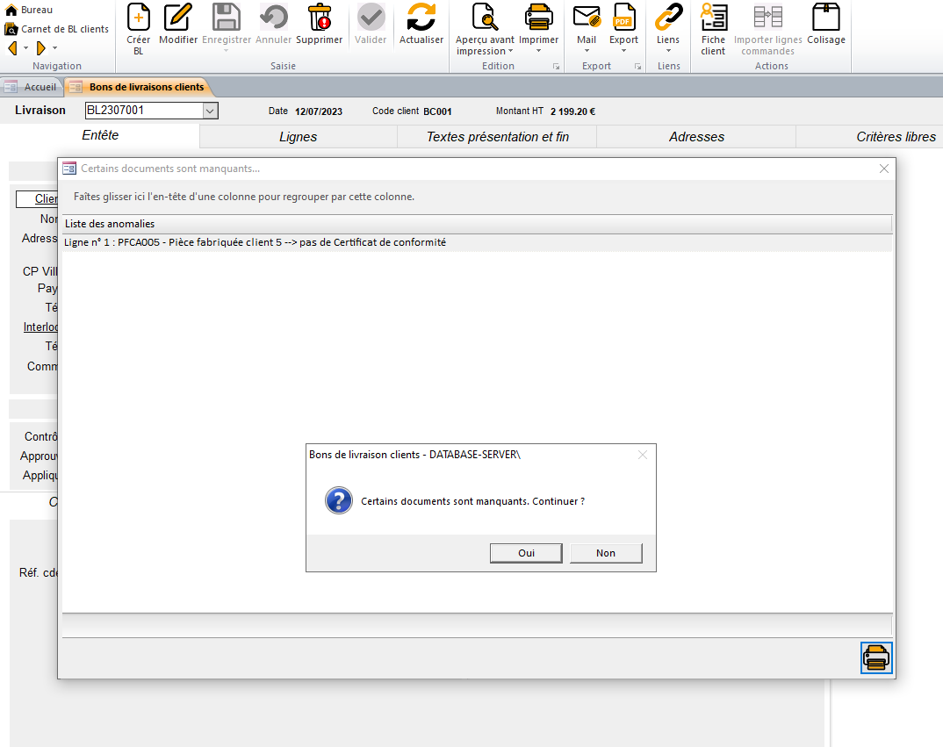Open the Imprimer dropdown arrow
This screenshot has width=943, height=747.
tap(538, 51)
